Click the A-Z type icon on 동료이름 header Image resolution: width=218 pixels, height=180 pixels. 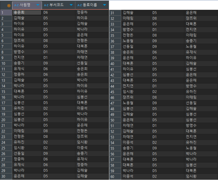[80, 5]
